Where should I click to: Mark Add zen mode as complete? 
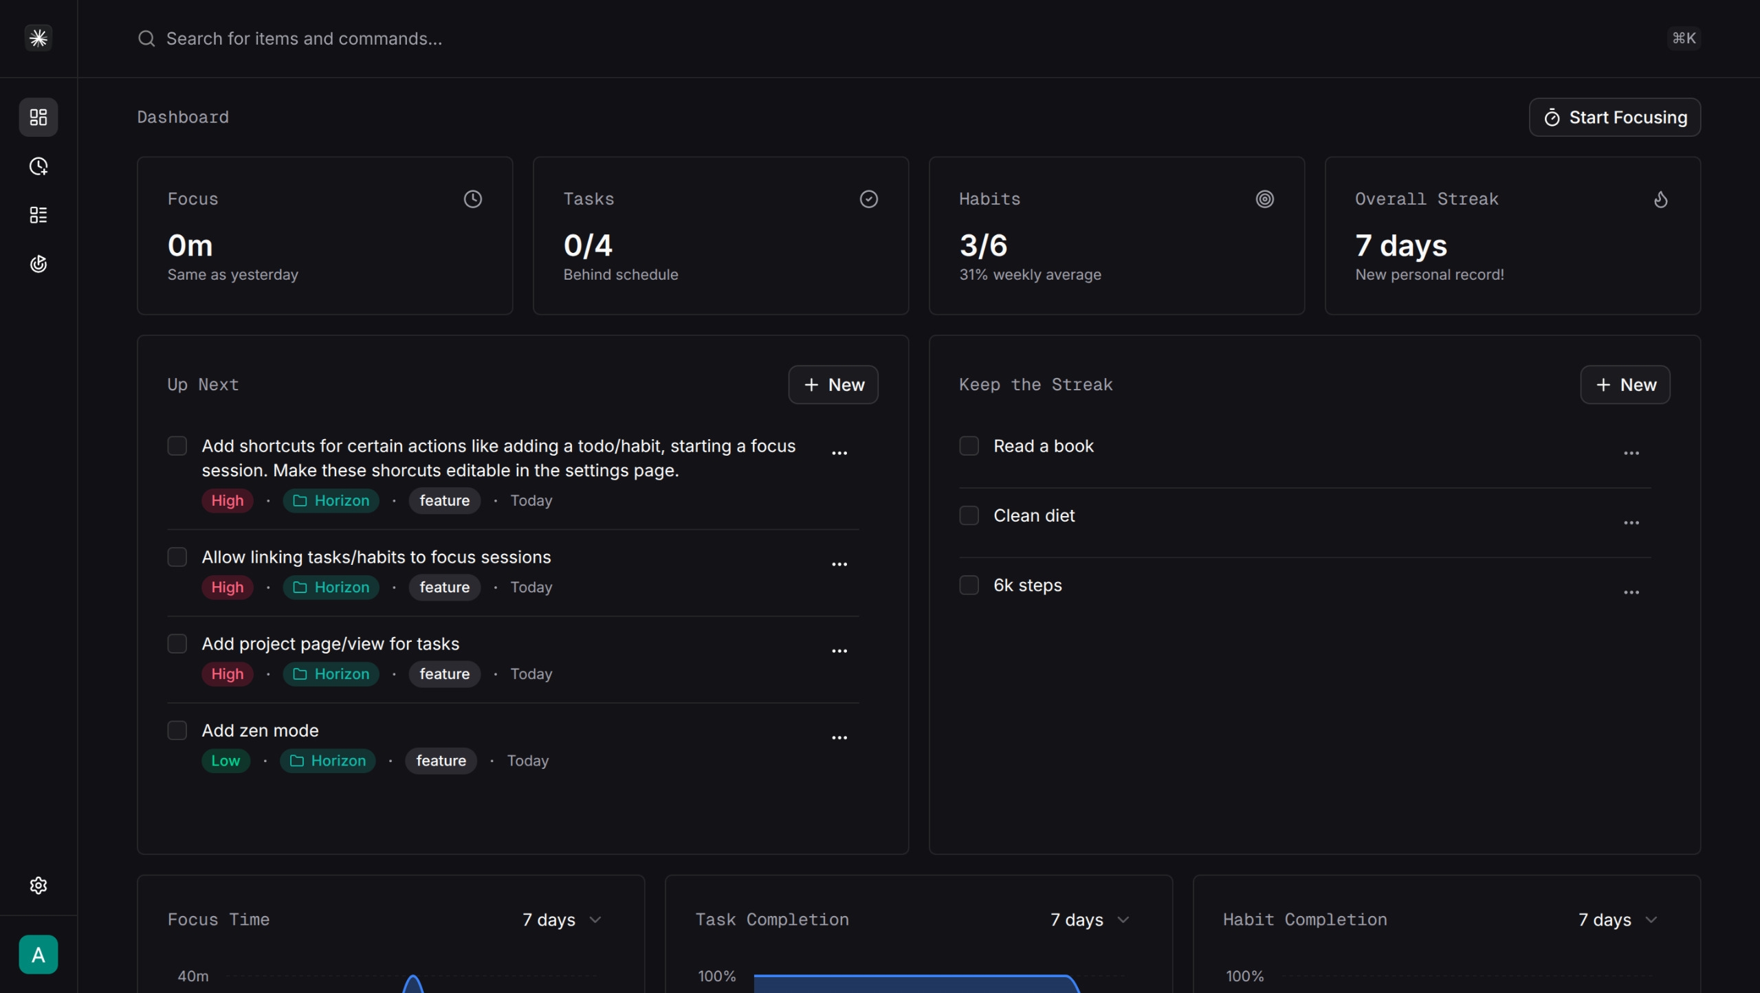click(177, 730)
